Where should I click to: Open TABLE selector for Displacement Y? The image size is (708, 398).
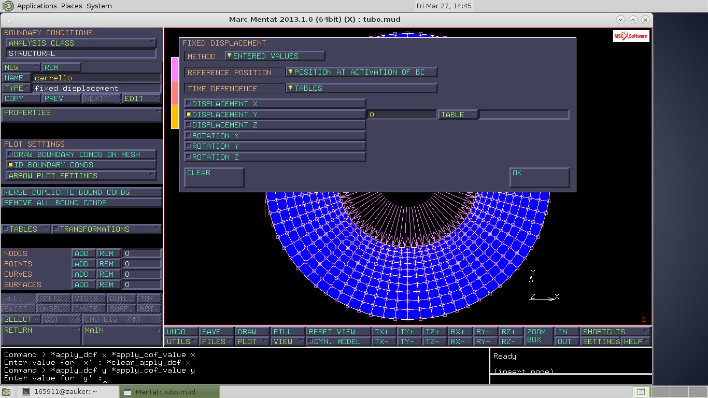[x=458, y=115]
